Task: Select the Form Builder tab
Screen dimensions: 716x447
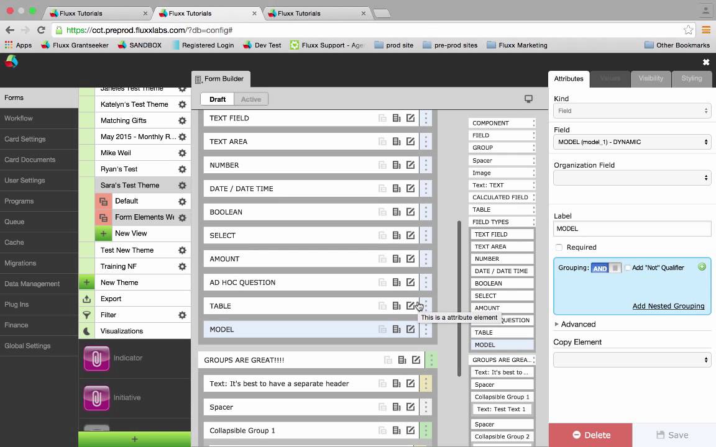Action: coord(221,79)
